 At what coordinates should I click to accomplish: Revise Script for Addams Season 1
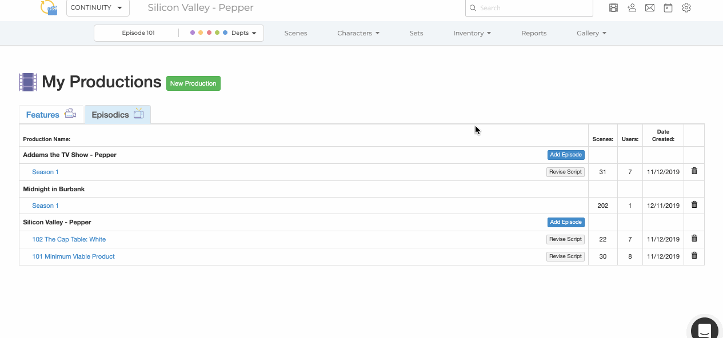(565, 172)
